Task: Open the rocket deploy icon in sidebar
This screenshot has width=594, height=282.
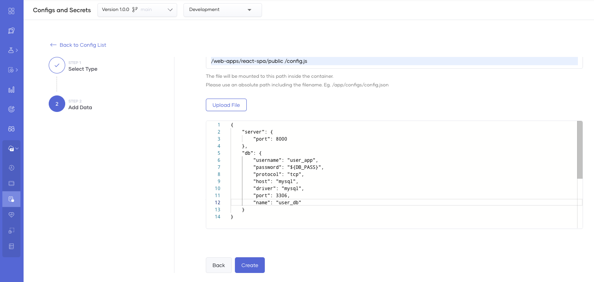Action: 11,31
